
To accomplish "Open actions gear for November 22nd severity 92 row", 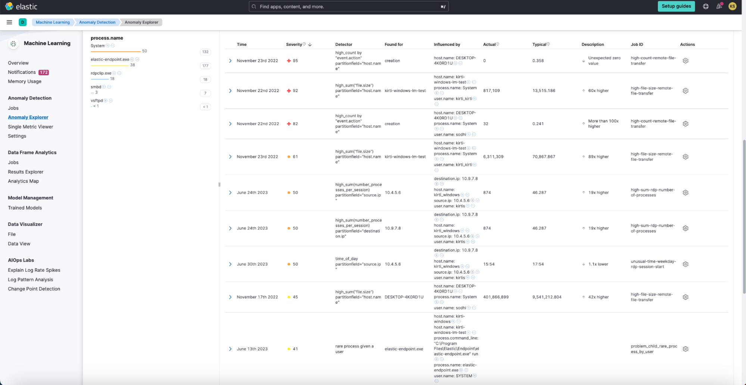I will (x=685, y=91).
